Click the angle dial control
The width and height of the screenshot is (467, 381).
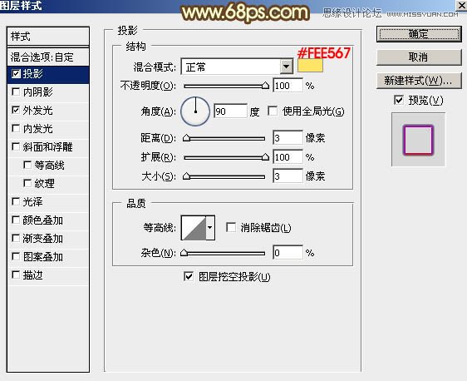(195, 111)
